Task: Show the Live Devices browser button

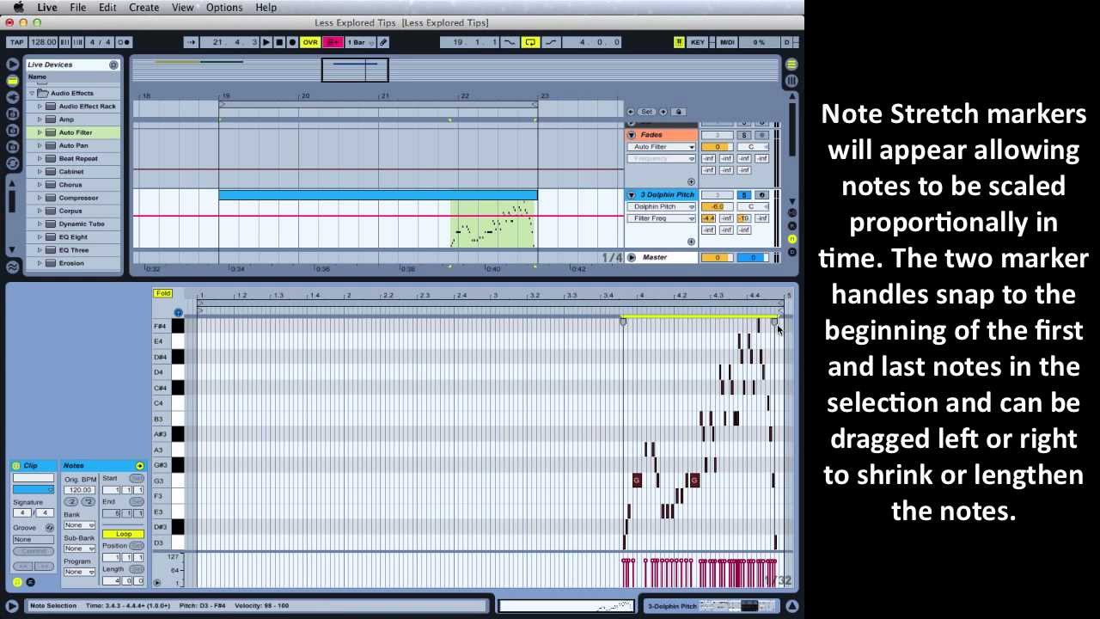Action: [x=12, y=80]
